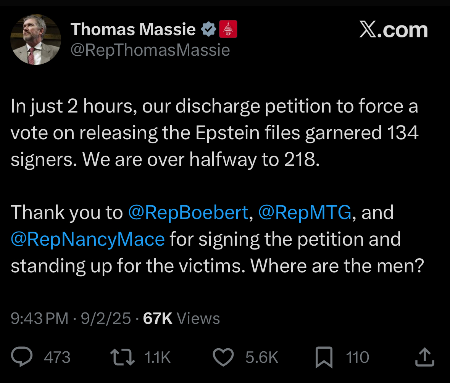
Task: Click the 5.6K likes count
Action: pos(262,357)
